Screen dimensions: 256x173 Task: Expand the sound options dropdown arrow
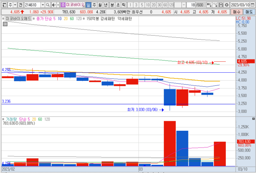[x=58, y=5]
